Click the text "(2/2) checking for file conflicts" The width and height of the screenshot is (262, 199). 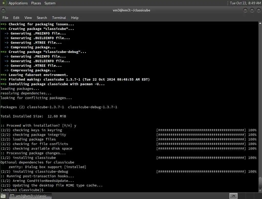tap(34, 144)
